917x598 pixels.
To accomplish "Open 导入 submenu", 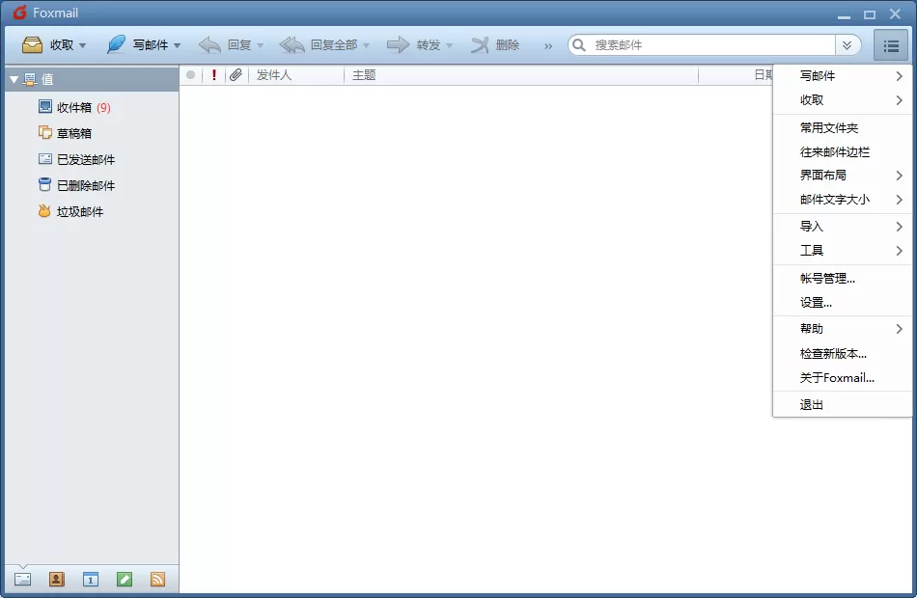I will tap(842, 227).
